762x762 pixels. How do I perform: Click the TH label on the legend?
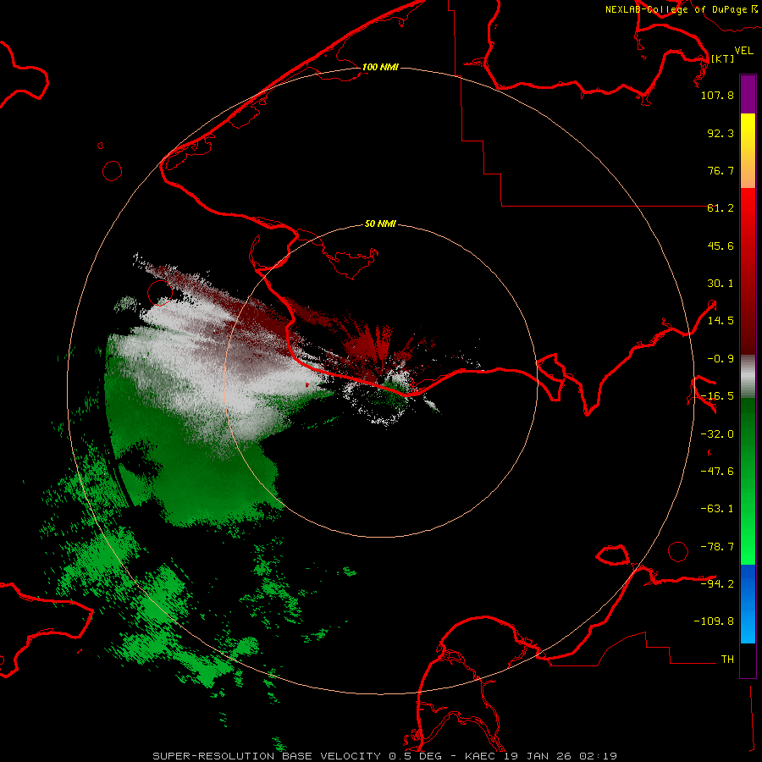click(x=727, y=659)
